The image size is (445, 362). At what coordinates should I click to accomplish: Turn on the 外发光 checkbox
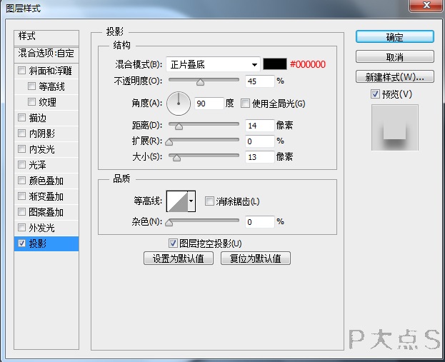[x=22, y=227]
